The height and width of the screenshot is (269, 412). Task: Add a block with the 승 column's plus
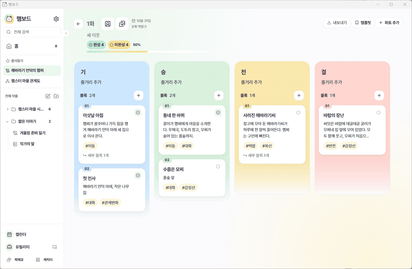pyautogui.click(x=219, y=95)
